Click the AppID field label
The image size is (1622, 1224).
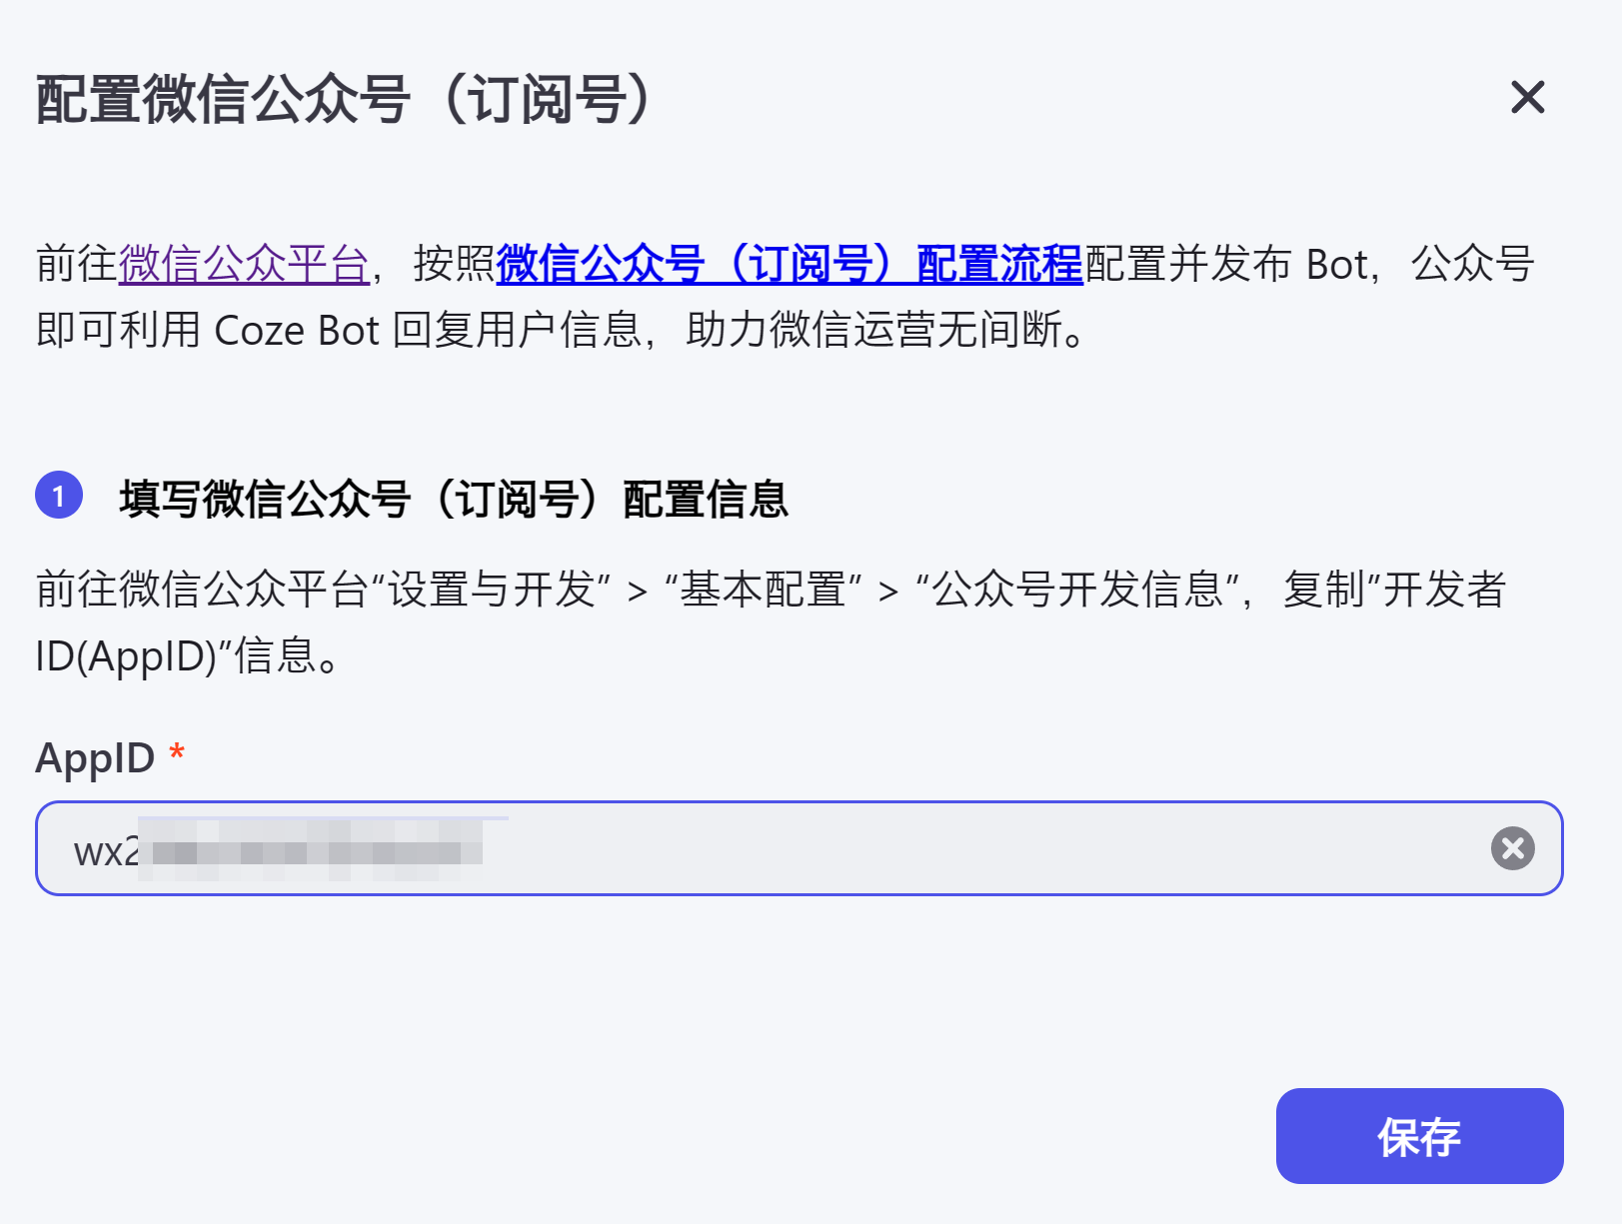95,758
